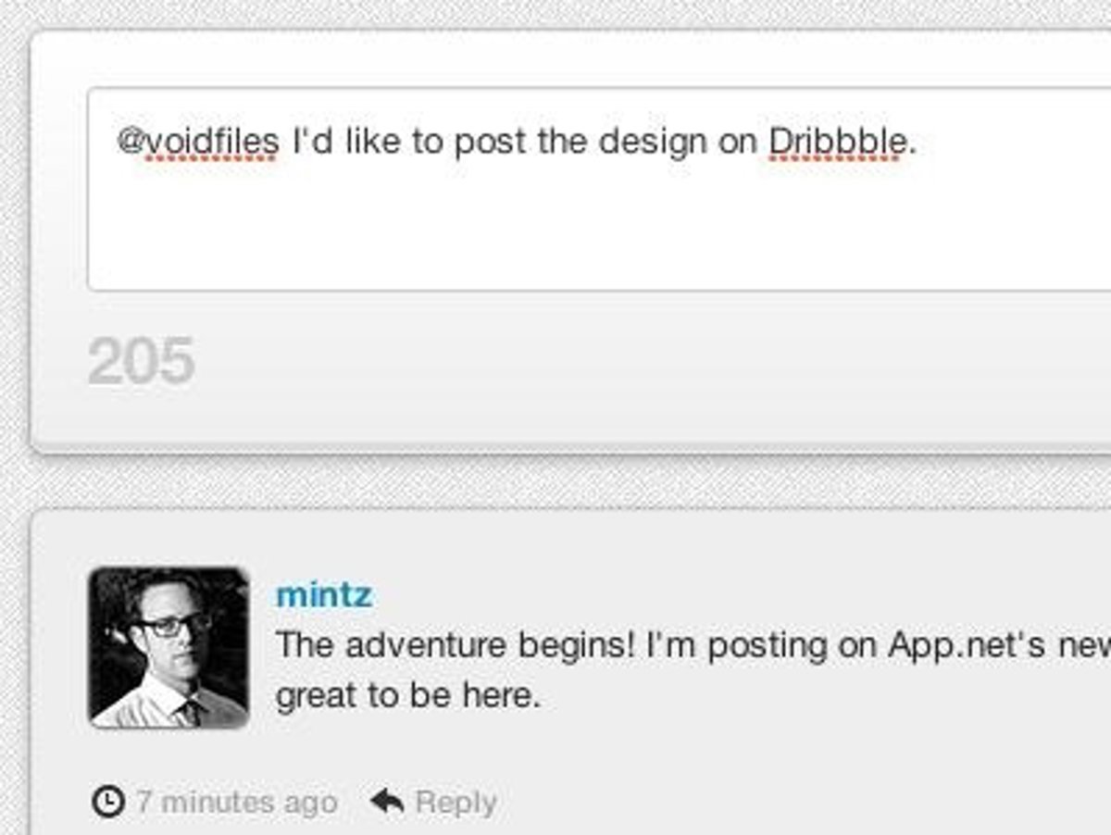The height and width of the screenshot is (835, 1111).
Task: Click the @voidfiles mention in the draft
Action: (197, 142)
